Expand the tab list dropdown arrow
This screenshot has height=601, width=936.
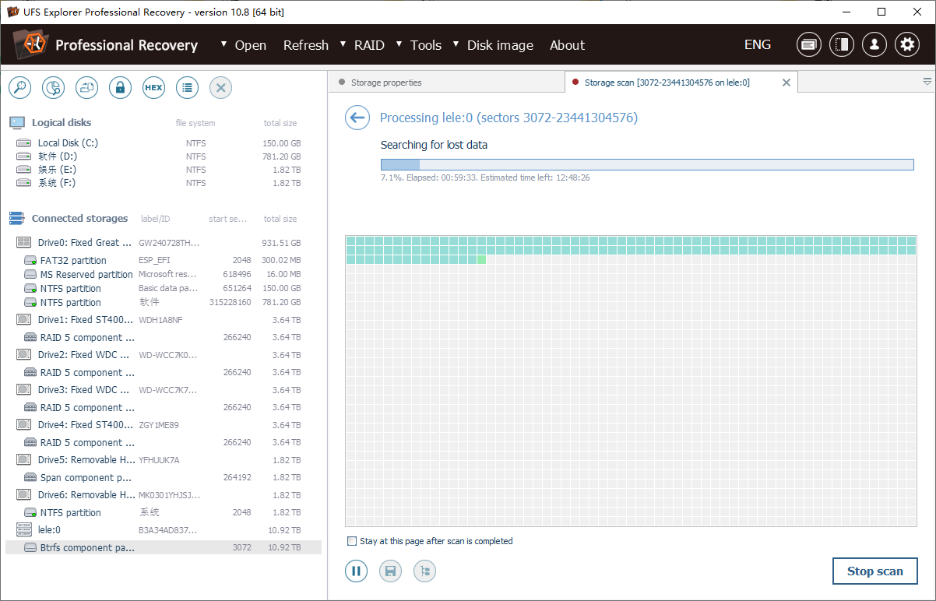point(927,82)
